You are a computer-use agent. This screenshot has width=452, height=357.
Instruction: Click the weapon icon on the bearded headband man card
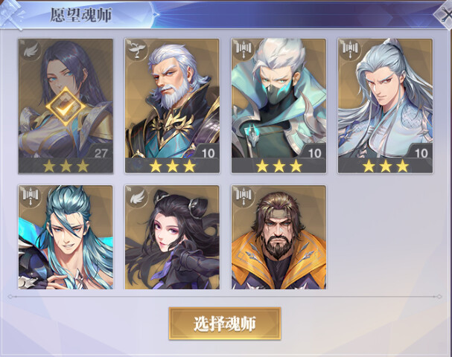click(x=243, y=196)
